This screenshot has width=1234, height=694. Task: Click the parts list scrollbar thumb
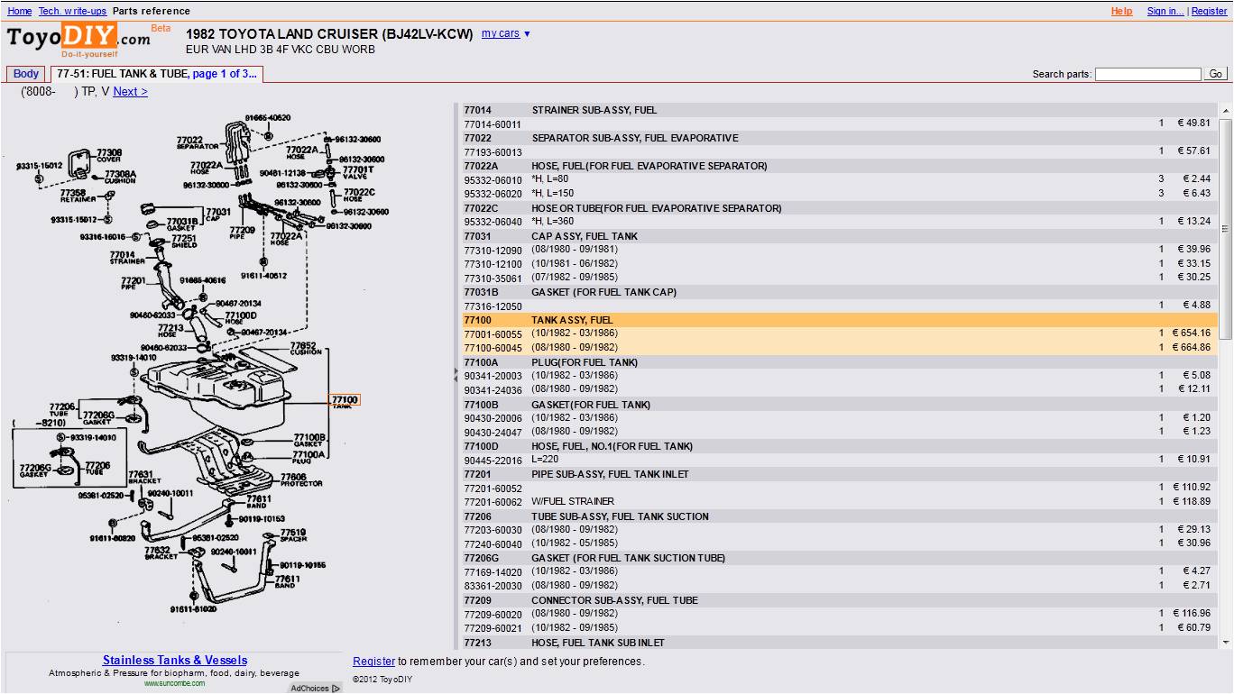[1225, 228]
